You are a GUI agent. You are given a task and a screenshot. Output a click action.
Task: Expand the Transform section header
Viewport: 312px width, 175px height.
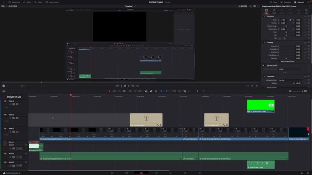click(270, 17)
